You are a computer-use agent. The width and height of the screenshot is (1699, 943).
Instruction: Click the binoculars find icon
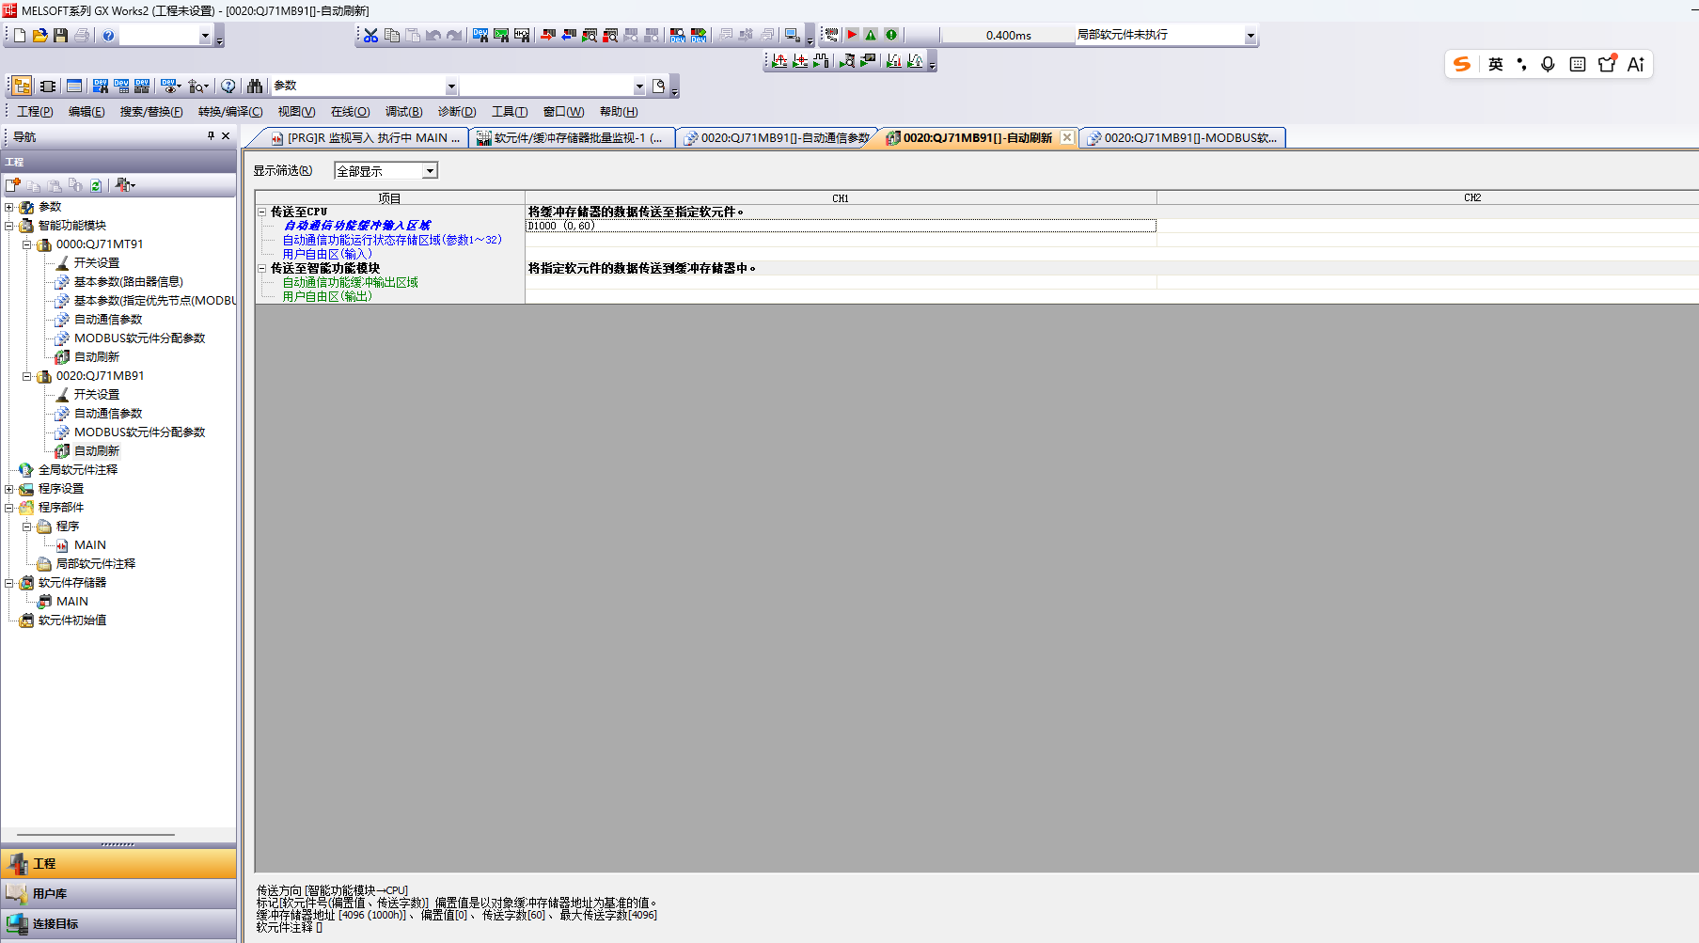coord(255,86)
